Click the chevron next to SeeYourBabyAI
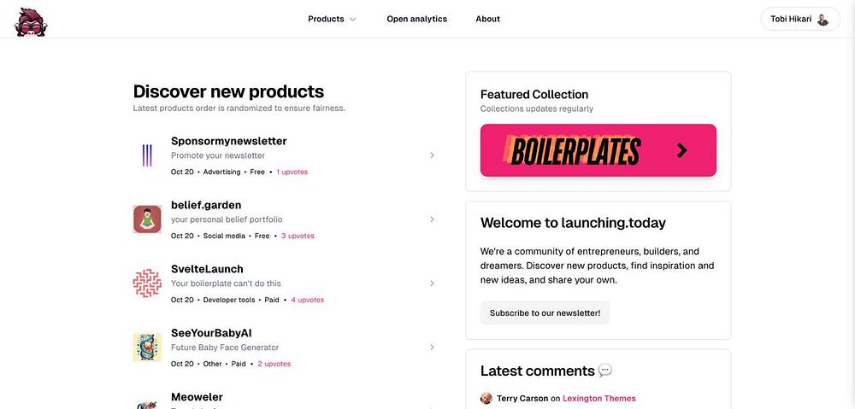855x409 pixels. pyautogui.click(x=432, y=348)
